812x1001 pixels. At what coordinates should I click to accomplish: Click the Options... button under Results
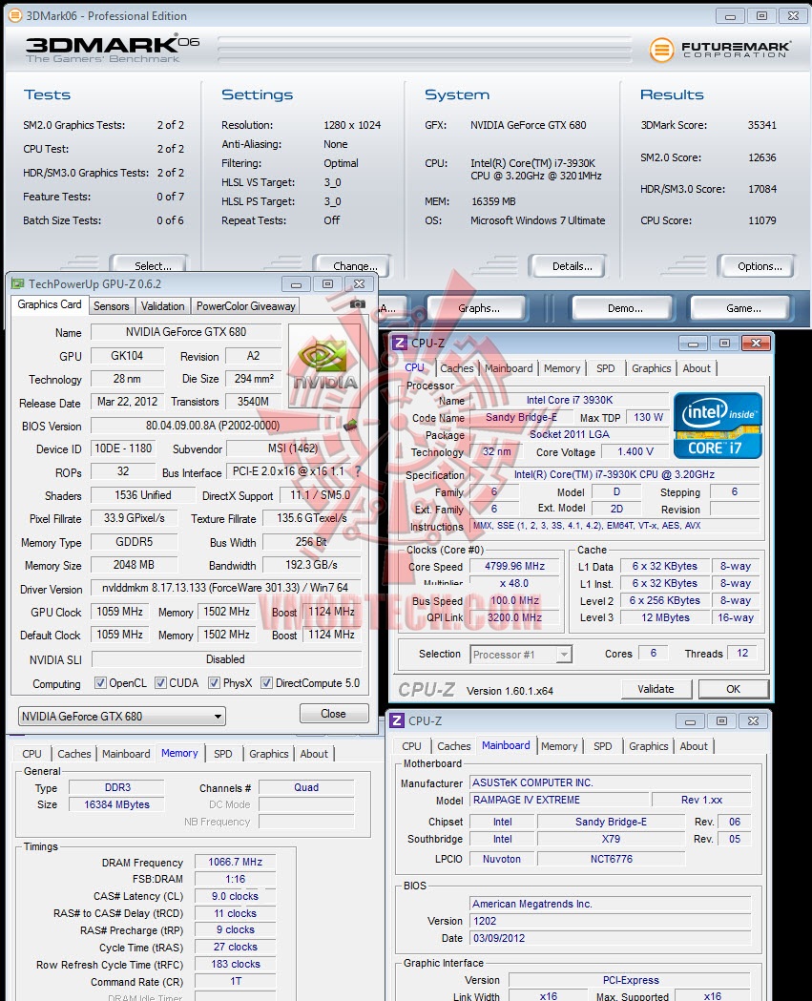757,266
